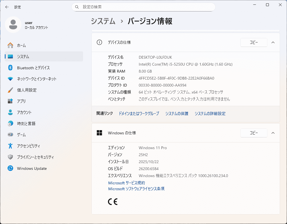Select install date 2025/10/22
The width and height of the screenshot is (287, 224).
(149, 162)
